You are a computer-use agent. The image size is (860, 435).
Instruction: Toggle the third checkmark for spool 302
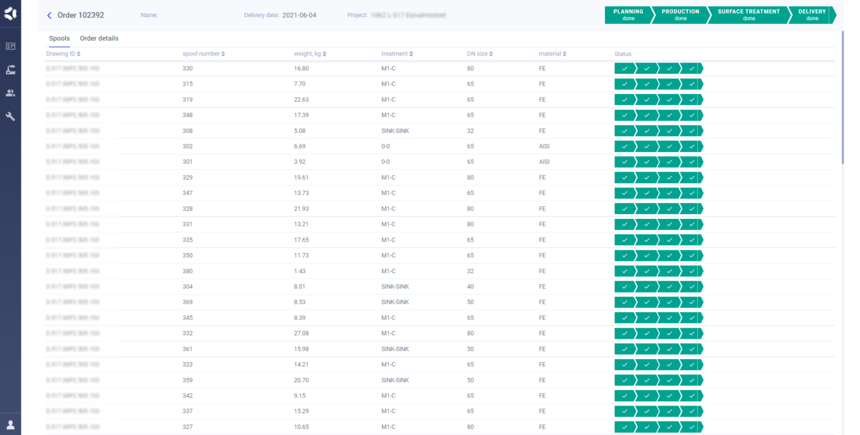[669, 146]
